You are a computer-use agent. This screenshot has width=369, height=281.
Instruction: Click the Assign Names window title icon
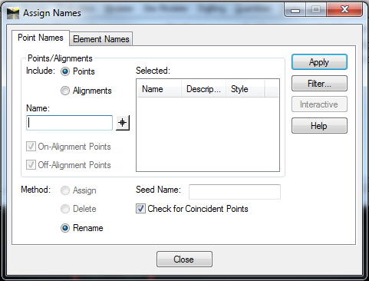pyautogui.click(x=13, y=13)
